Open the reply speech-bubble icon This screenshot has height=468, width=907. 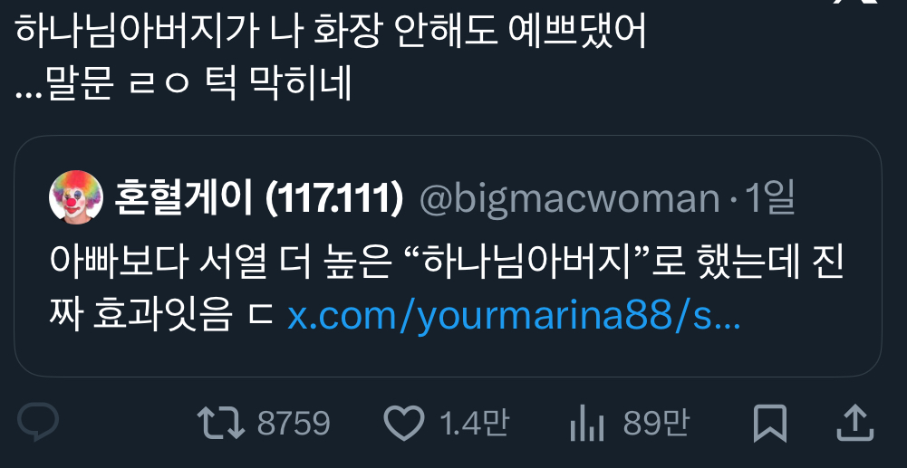[37, 423]
